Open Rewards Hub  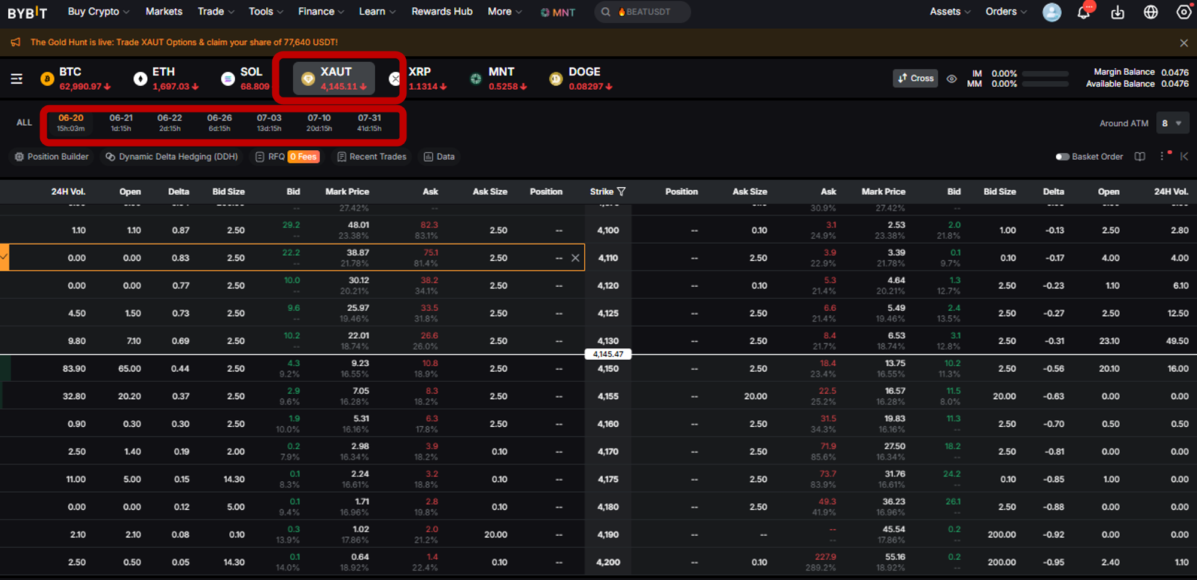pos(442,11)
